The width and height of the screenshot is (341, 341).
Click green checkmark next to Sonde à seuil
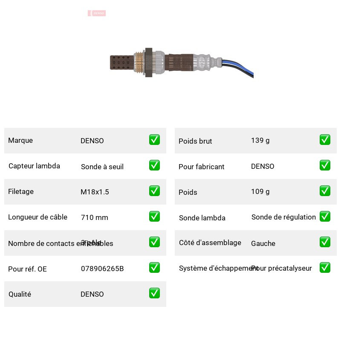coord(154,165)
